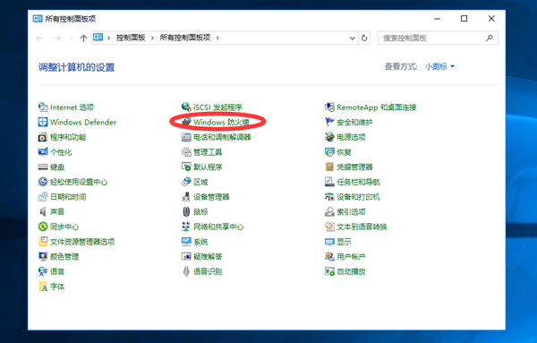Click the 程序和功能 icon
537x343 pixels.
click(x=43, y=137)
